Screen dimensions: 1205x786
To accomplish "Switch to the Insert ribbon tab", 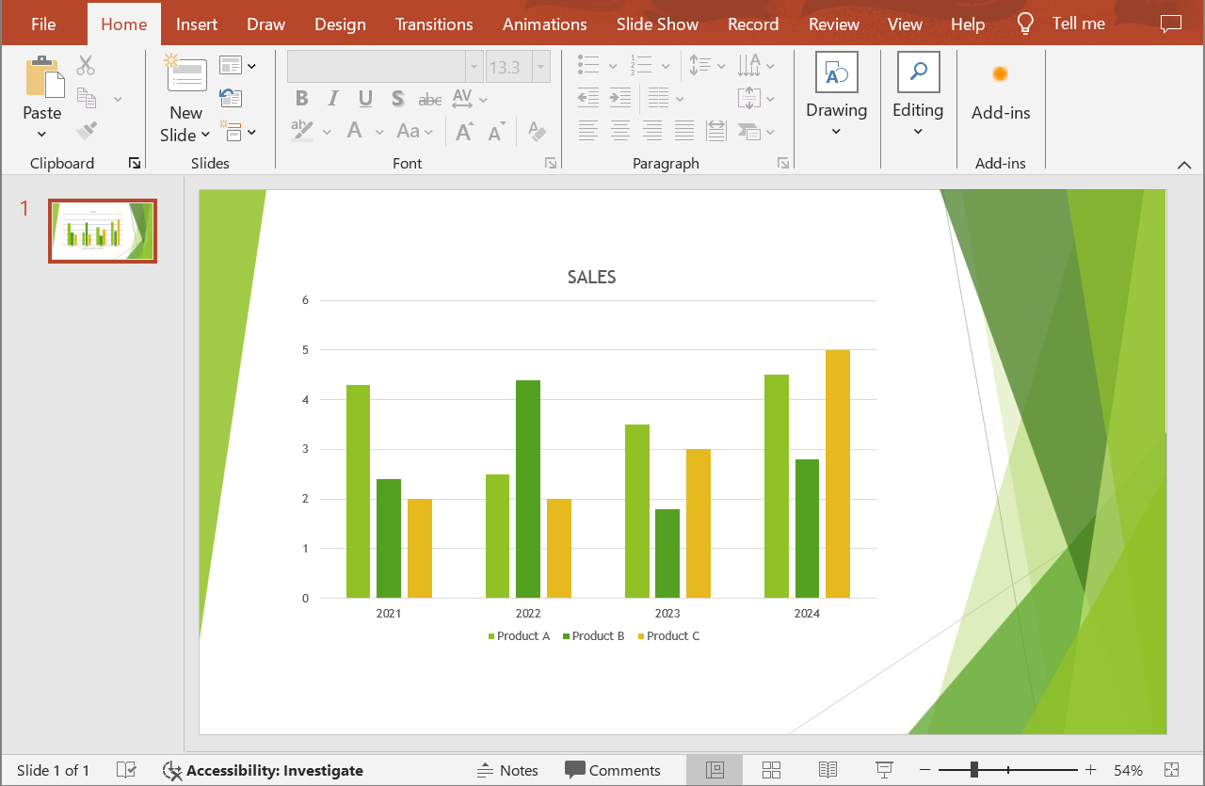I will tap(196, 24).
